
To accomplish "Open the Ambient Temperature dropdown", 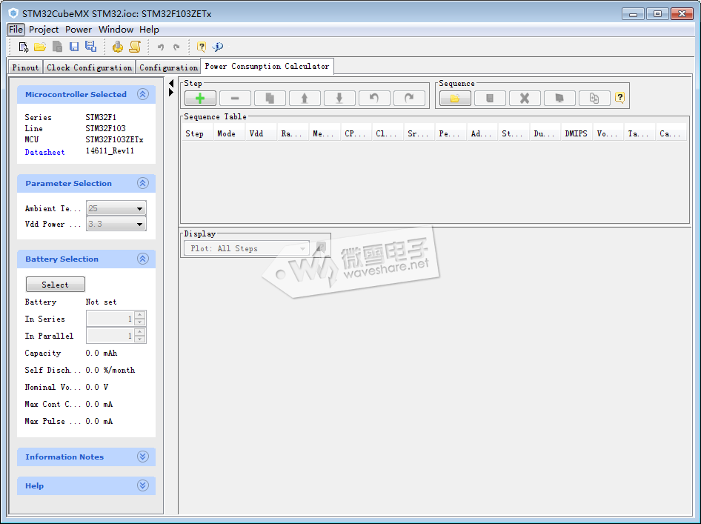I will tap(139, 209).
